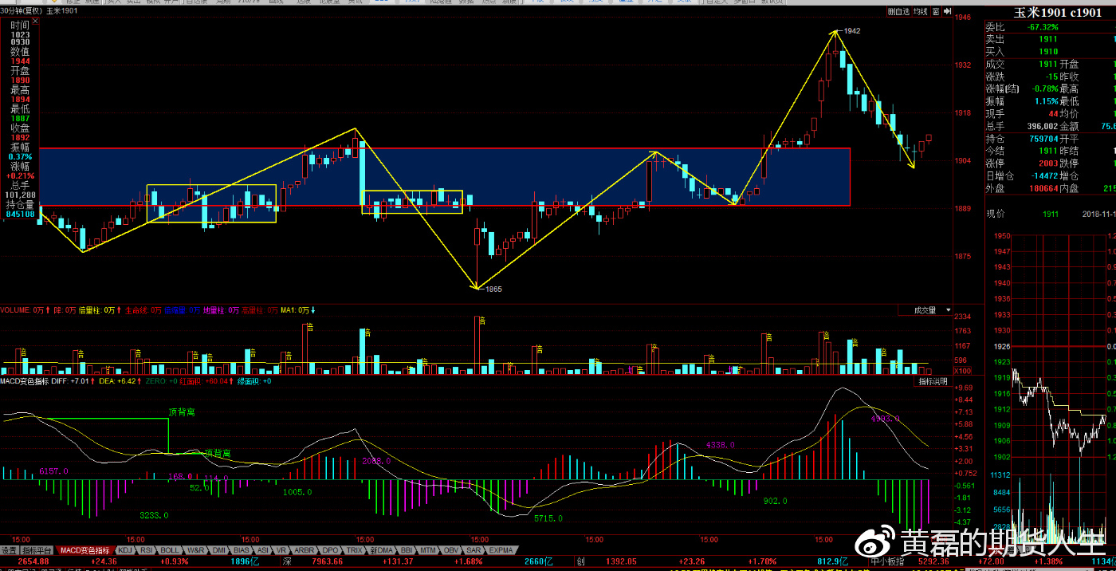
Task: Click the 涨幅(结) -0.78% value
Action: (1043, 89)
